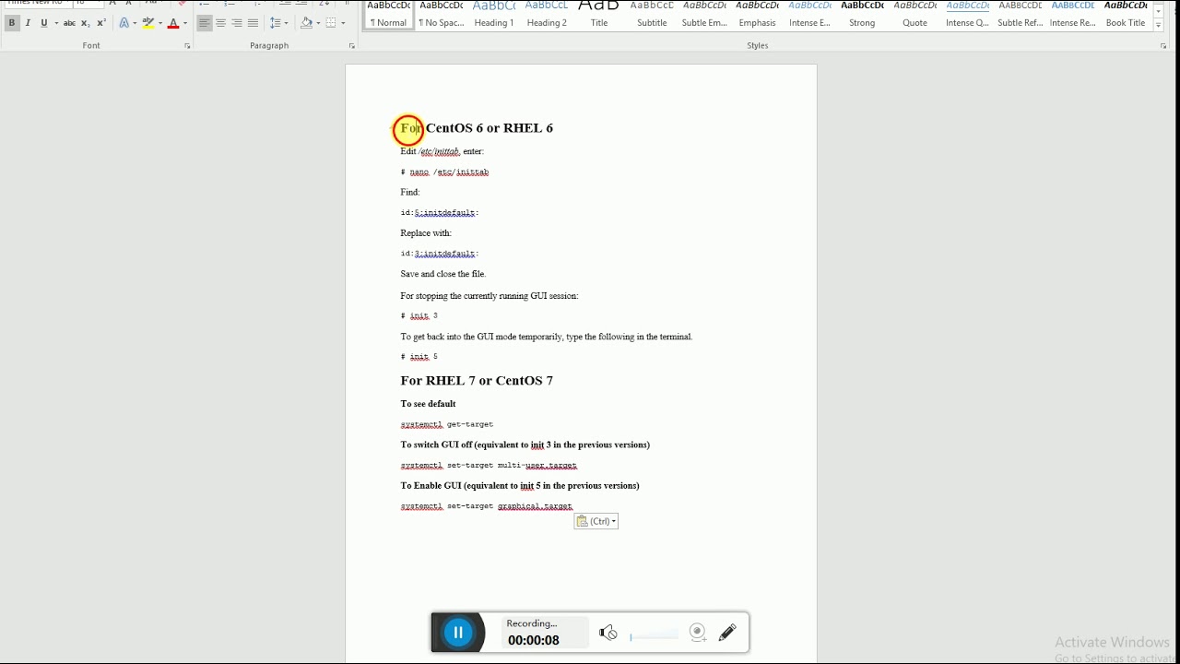Click the 'Replace with:' text
1180x664 pixels.
(426, 233)
